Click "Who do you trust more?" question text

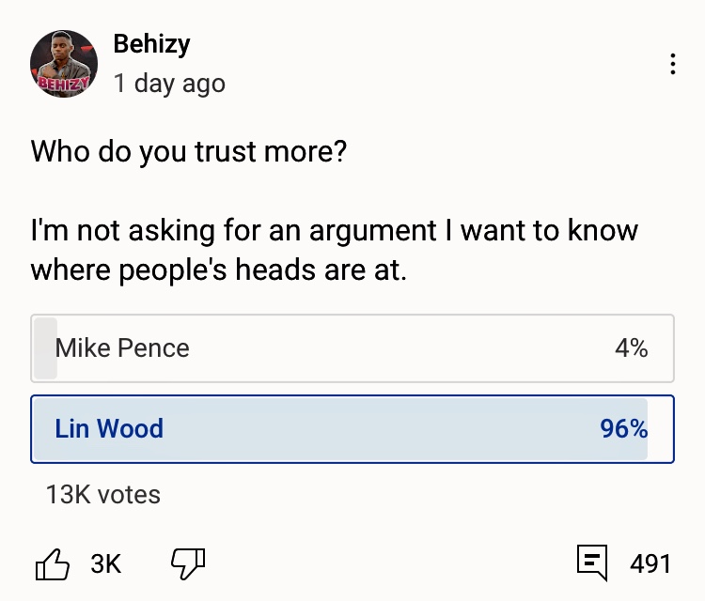pos(189,151)
